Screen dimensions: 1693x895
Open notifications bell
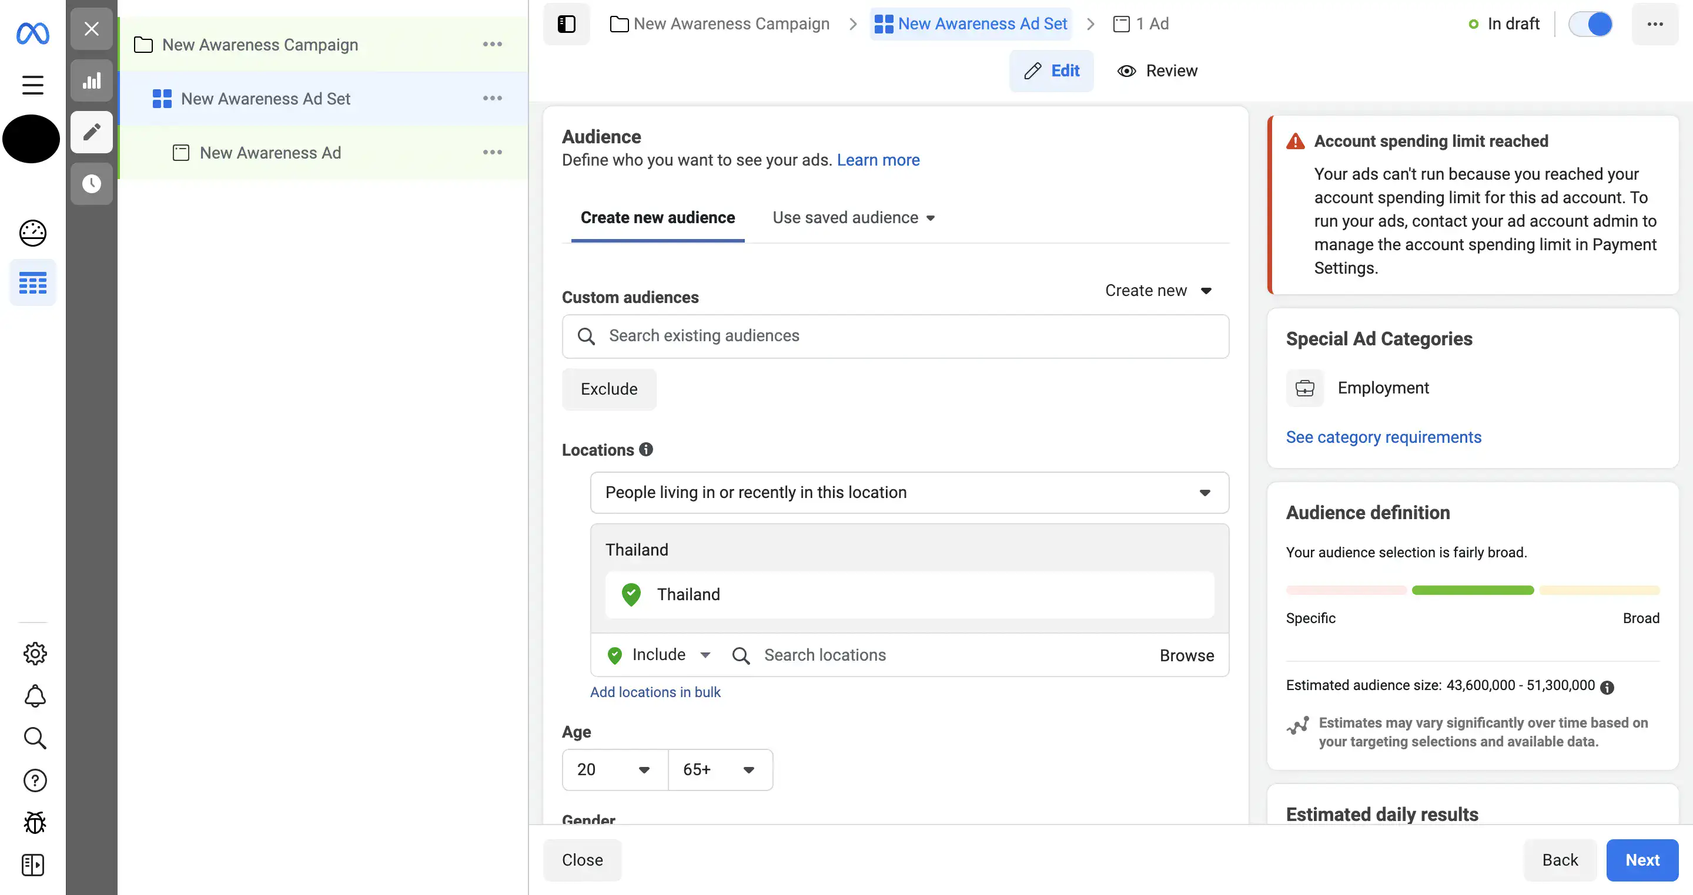coord(35,695)
